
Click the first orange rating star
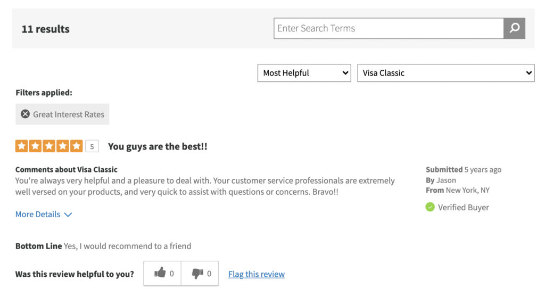[22, 146]
